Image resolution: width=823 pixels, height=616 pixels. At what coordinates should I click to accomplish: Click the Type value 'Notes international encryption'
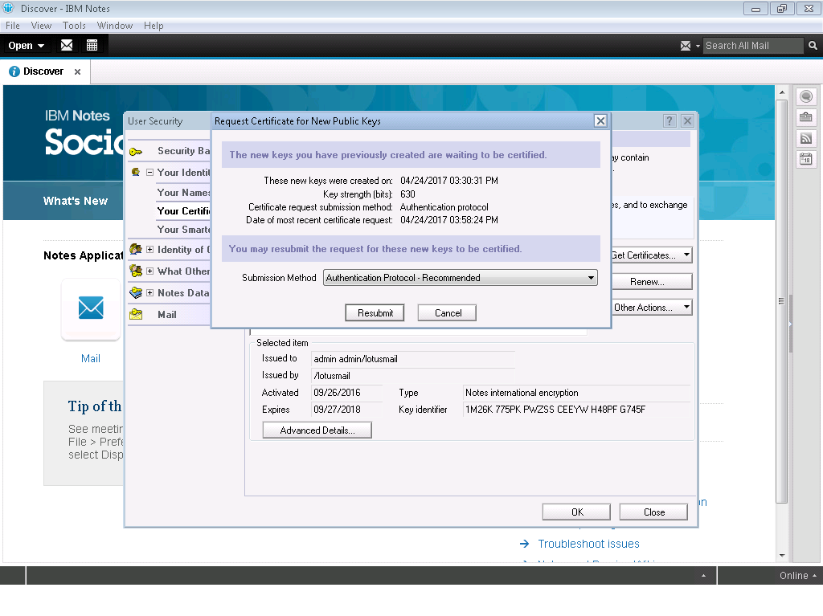(x=577, y=393)
